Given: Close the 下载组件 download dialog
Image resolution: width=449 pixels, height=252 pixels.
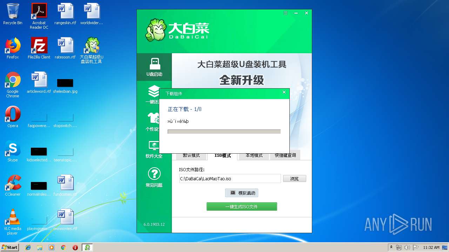Looking at the screenshot, I should coord(284,92).
